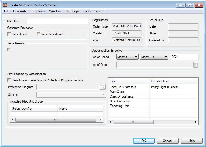Open the Search menu
The width and height of the screenshot is (206, 147).
99,11
